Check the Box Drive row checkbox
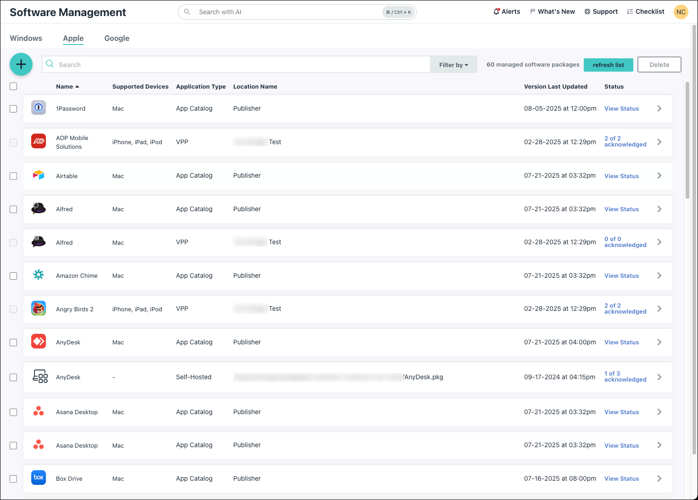This screenshot has width=698, height=500. [13, 479]
